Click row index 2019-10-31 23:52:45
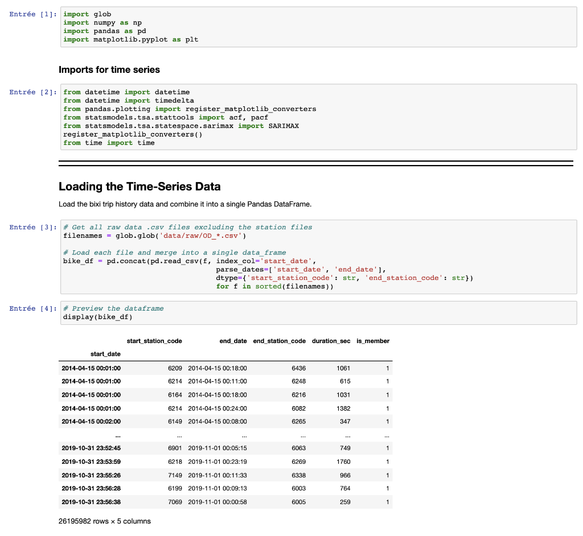583x536 pixels. [x=91, y=448]
